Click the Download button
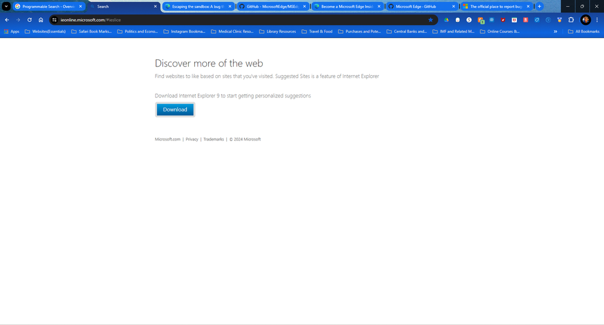 [175, 110]
